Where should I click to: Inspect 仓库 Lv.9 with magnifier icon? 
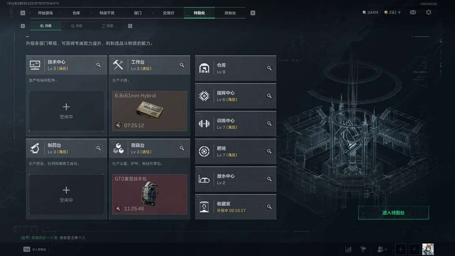(269, 68)
